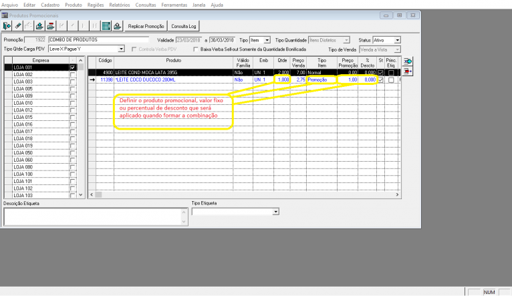
Task: Click the last-record navigation toolbar icon
Action: pyautogui.click(x=95, y=26)
